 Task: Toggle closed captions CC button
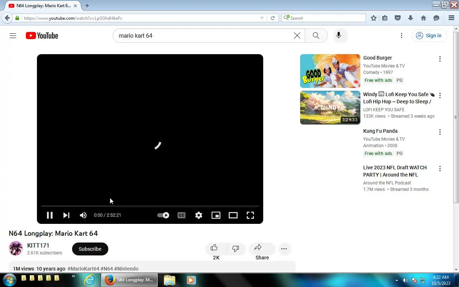(181, 215)
